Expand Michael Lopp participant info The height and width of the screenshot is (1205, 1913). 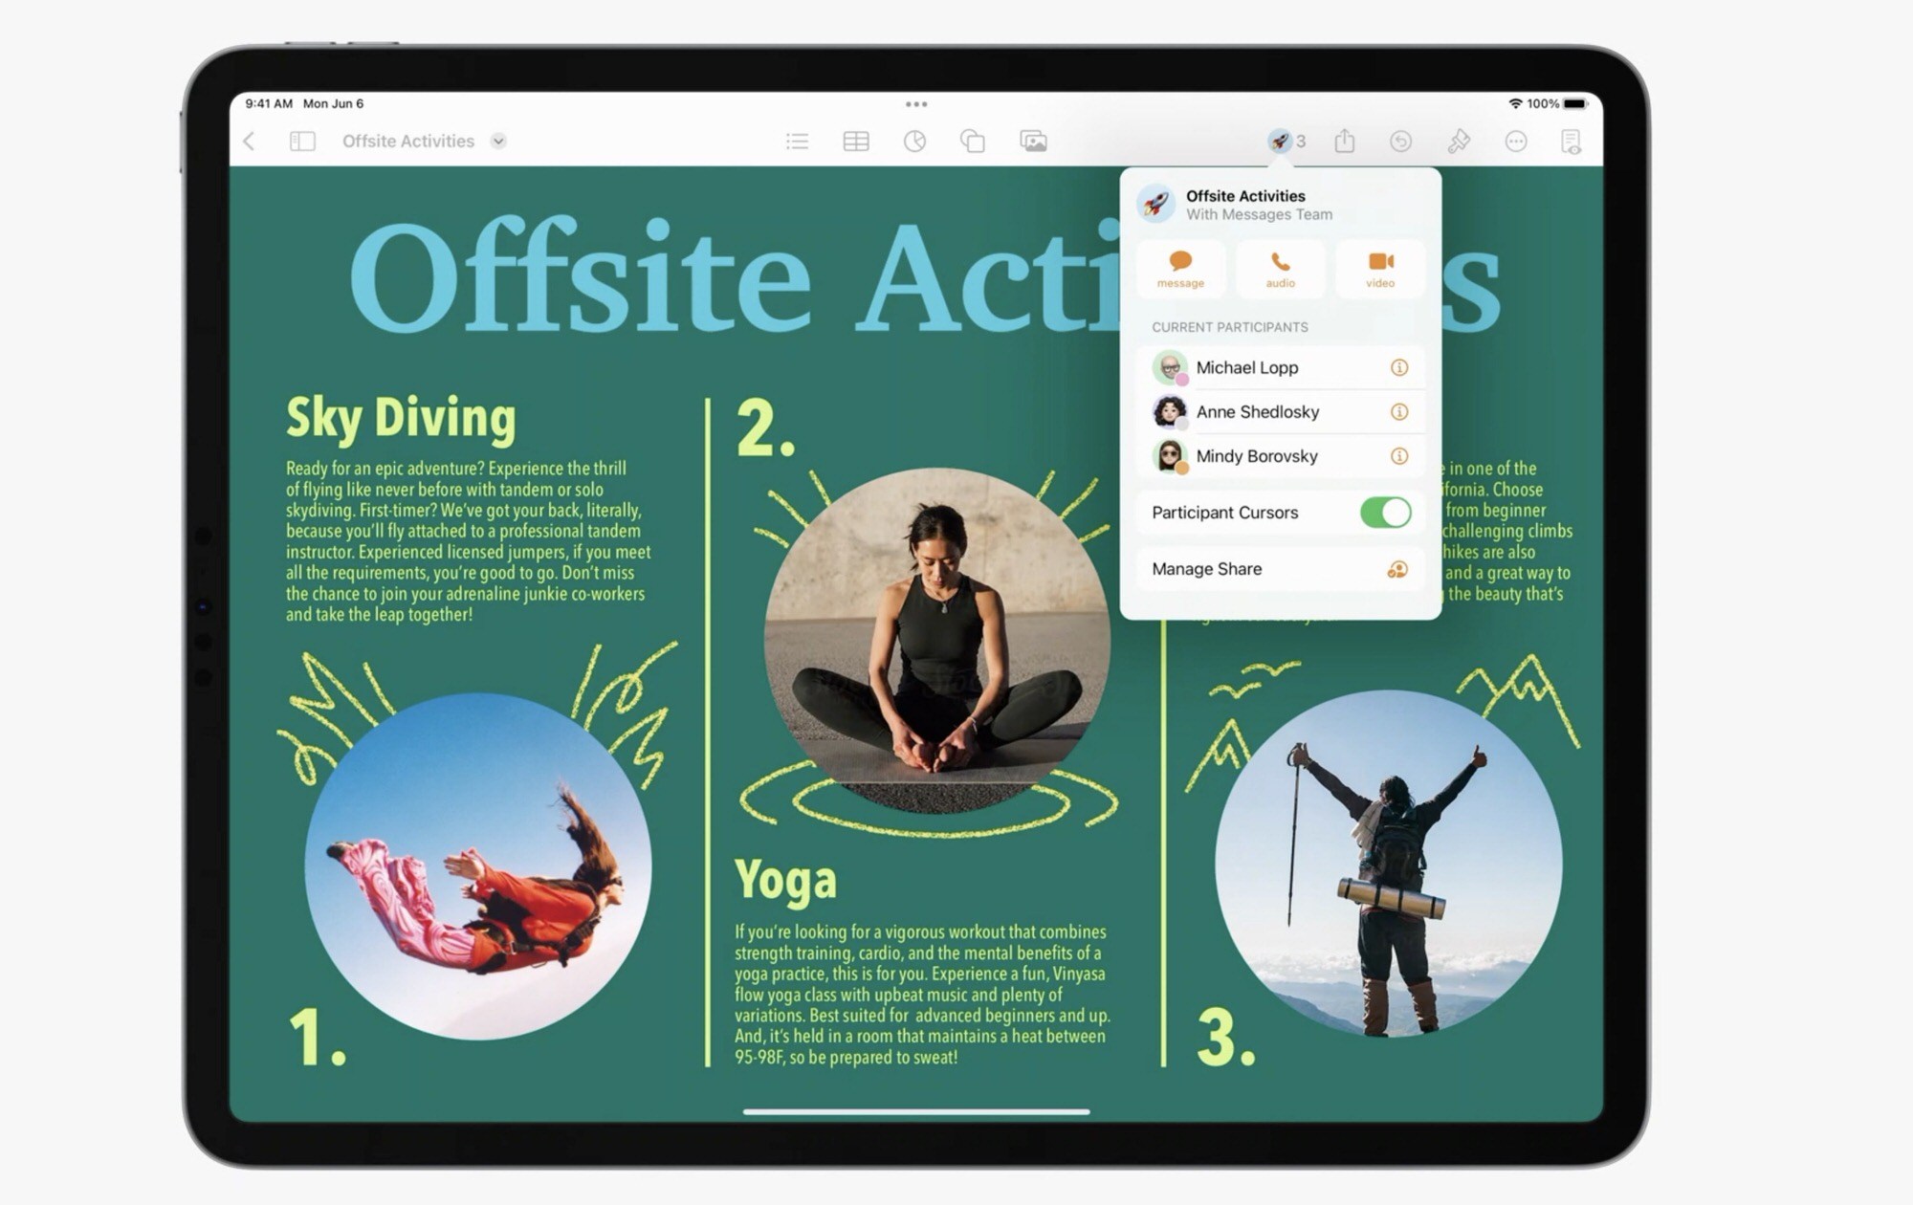(1399, 366)
